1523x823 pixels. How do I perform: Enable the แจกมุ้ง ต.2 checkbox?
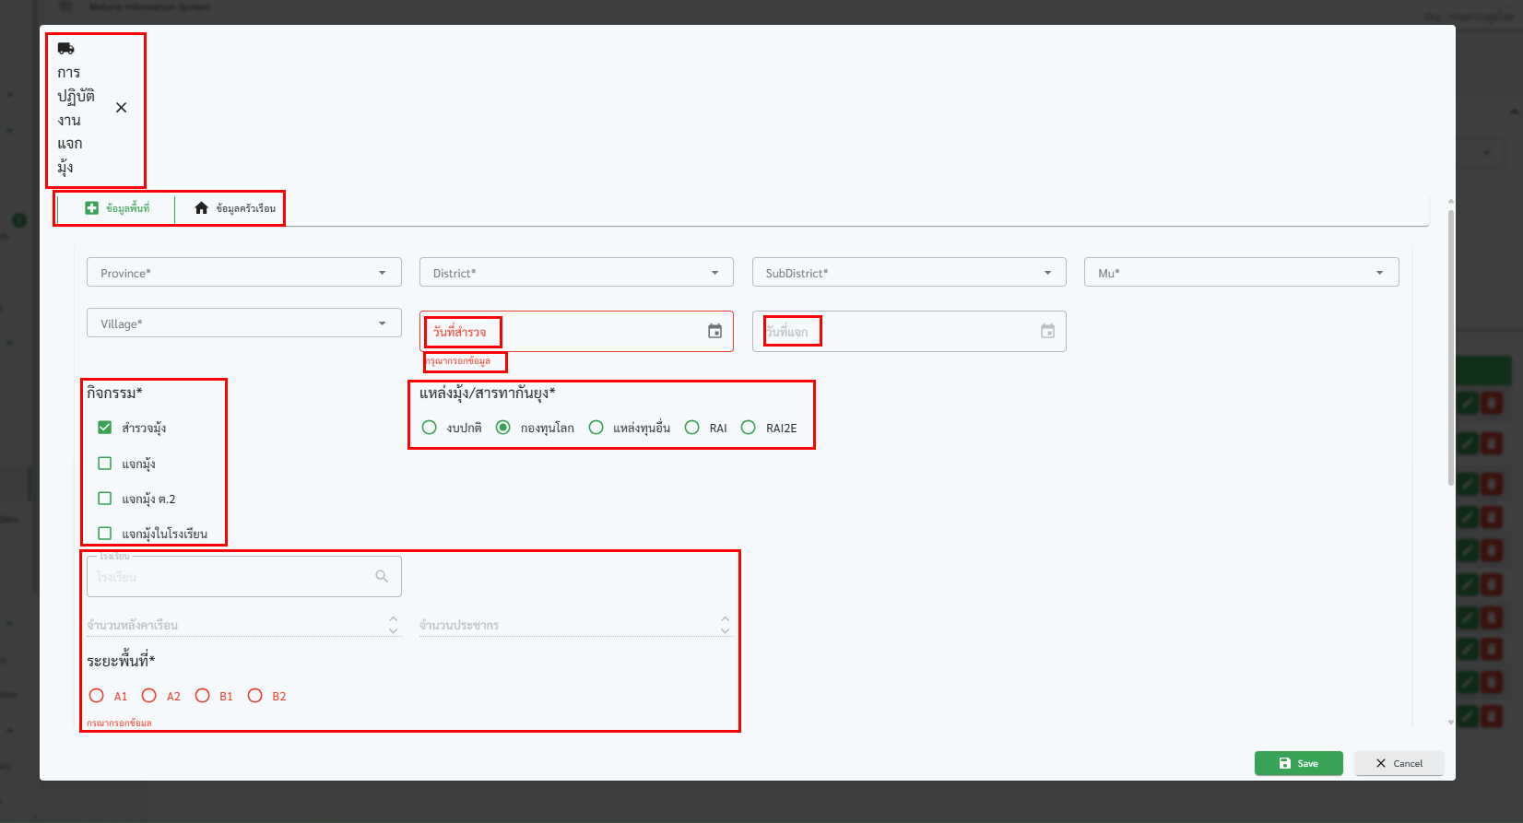(105, 499)
